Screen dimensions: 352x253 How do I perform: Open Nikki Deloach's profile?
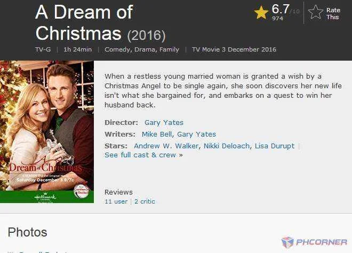[227, 146]
